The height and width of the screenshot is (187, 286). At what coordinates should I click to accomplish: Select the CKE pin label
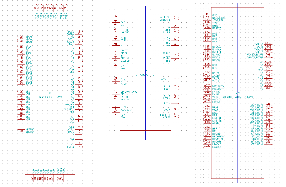(x=72, y=72)
